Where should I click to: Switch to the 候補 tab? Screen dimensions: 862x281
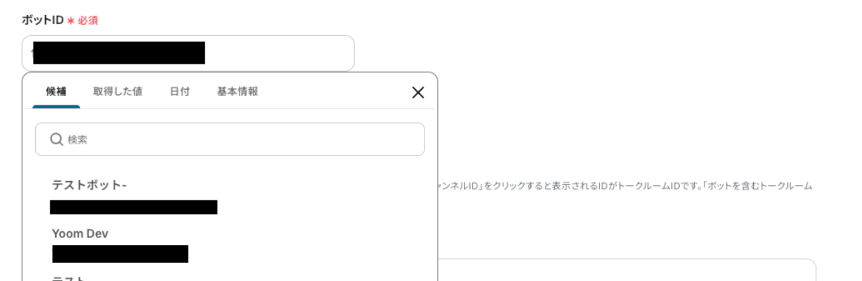point(56,91)
